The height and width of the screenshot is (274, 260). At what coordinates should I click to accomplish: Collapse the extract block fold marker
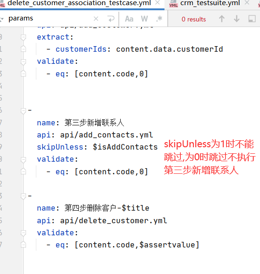click(23, 37)
